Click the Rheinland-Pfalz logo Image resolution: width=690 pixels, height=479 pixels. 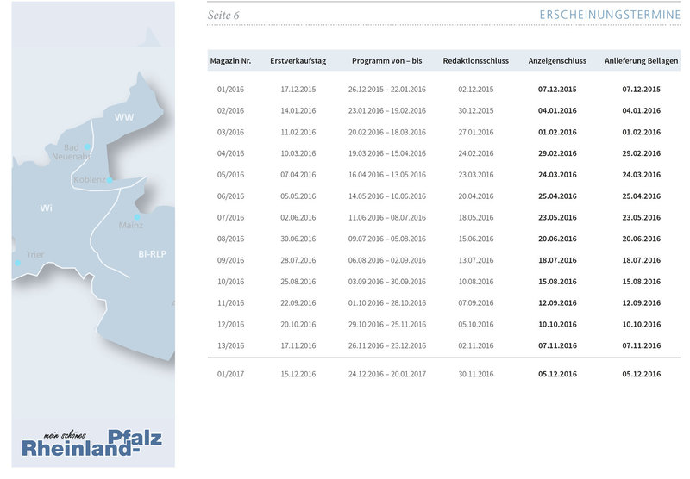(92, 443)
